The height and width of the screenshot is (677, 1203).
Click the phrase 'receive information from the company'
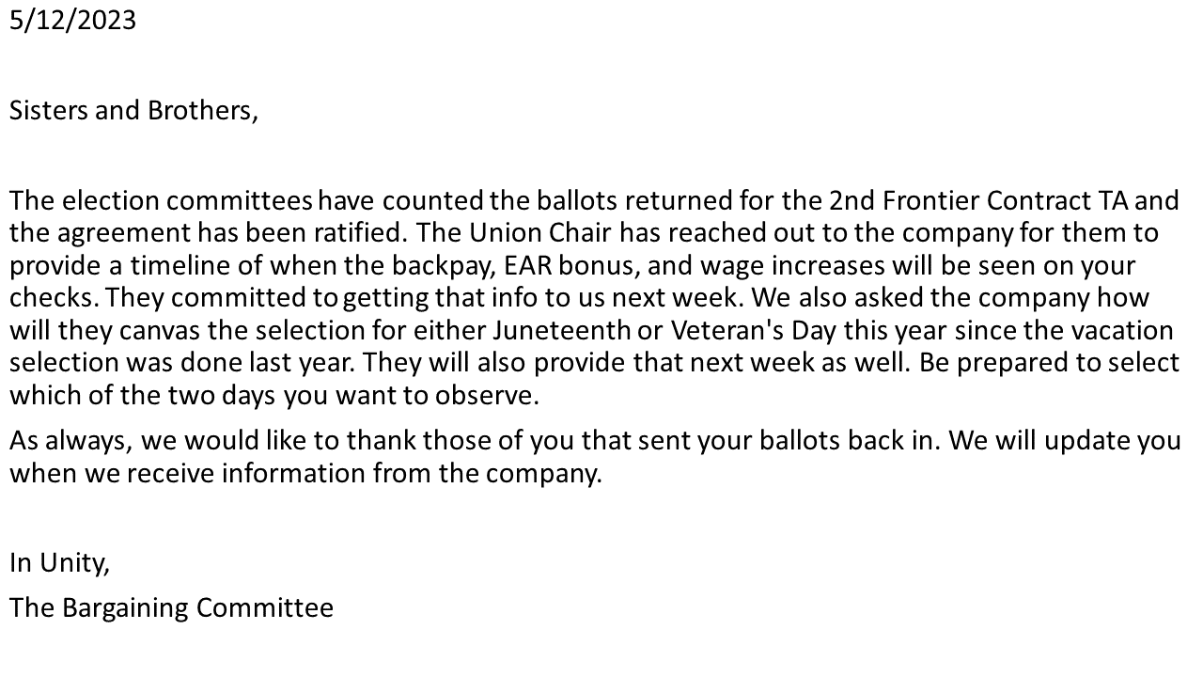click(x=362, y=473)
